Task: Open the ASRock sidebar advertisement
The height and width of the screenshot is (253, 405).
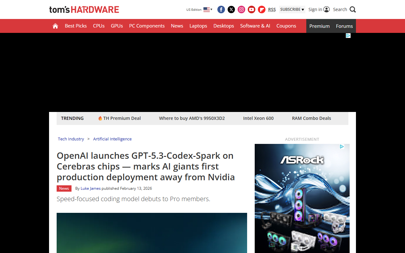Action: tap(302, 198)
